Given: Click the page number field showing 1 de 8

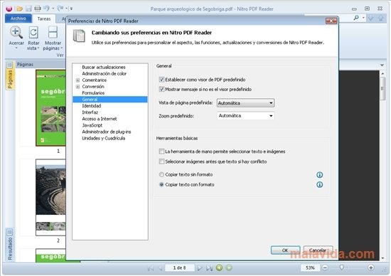Looking at the screenshot, I should pos(180,267).
